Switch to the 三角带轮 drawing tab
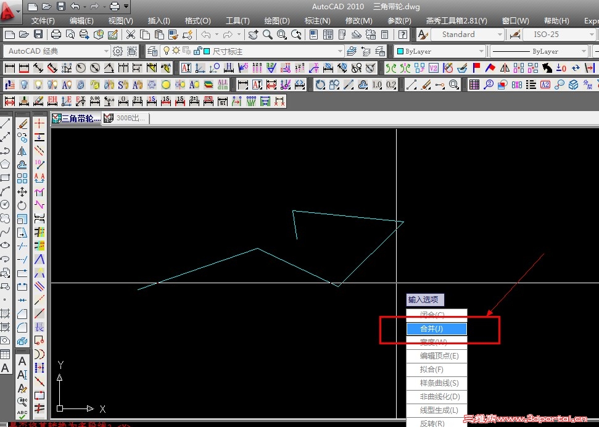The width and height of the screenshot is (599, 427). (76, 118)
